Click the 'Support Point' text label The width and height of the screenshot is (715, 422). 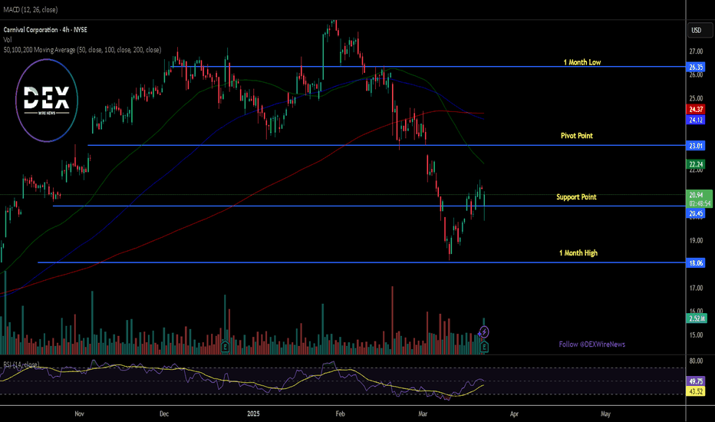click(576, 197)
